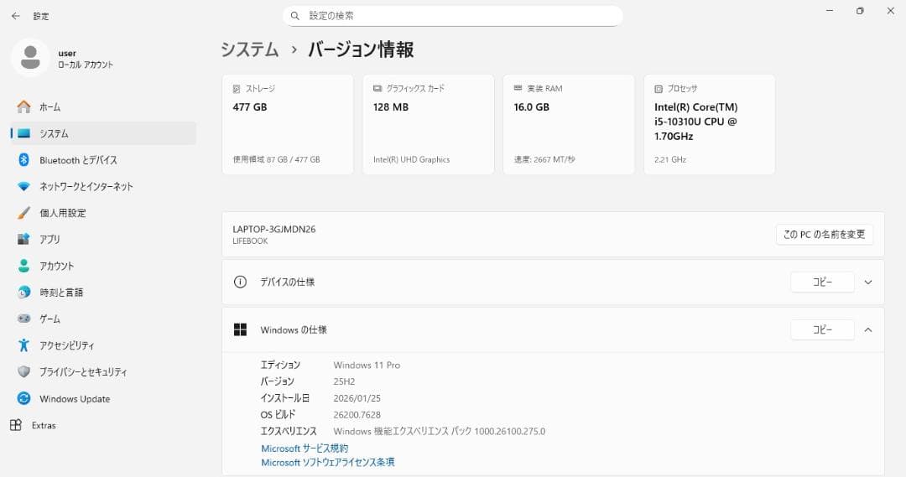Open Windows Update settings

(x=103, y=398)
